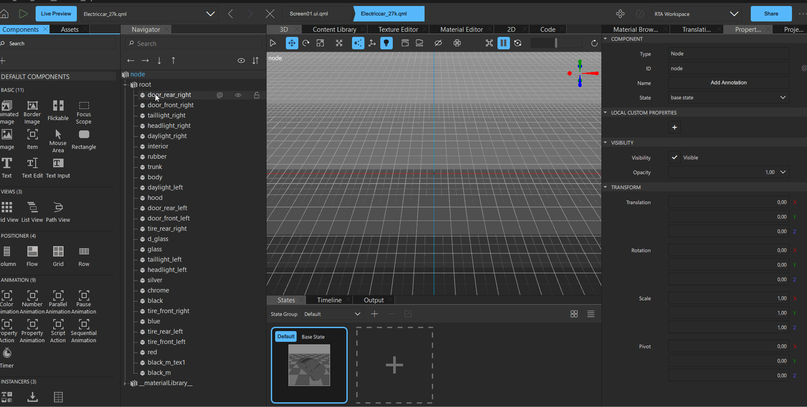The height and width of the screenshot is (407, 807).
Task: Run the project with play icon
Action: coord(24,14)
